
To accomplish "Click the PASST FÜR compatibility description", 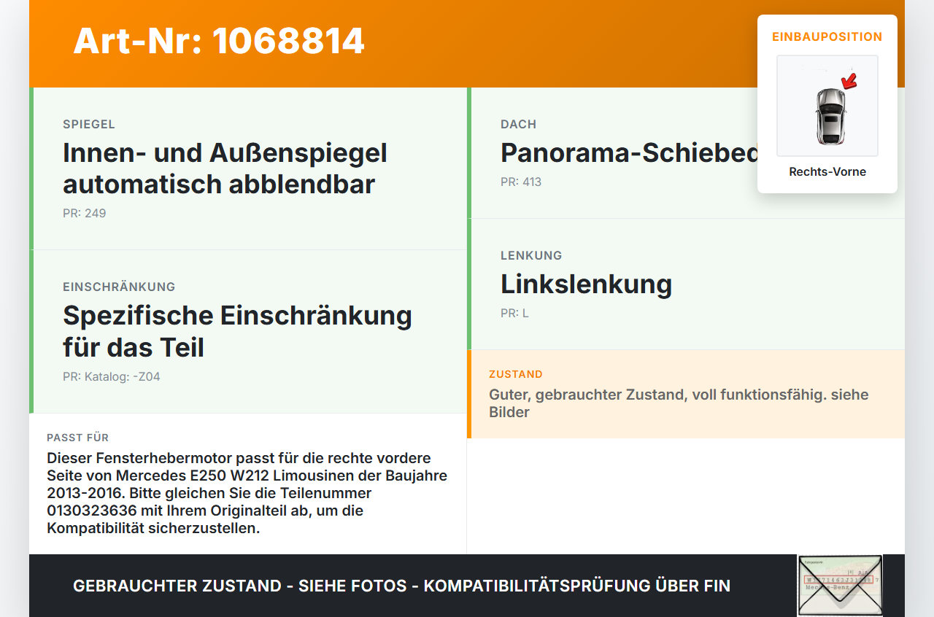I will (248, 493).
